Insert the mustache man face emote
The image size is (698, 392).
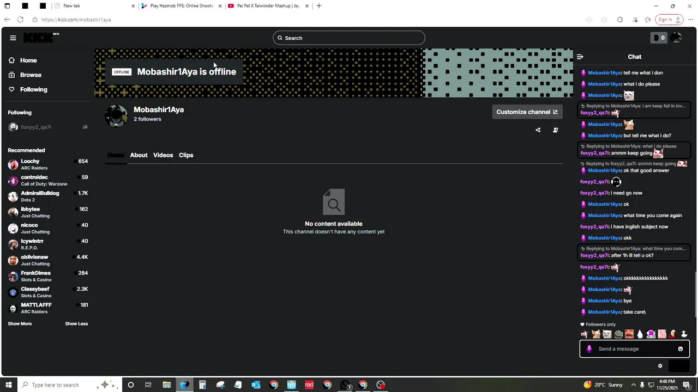[x=629, y=334]
